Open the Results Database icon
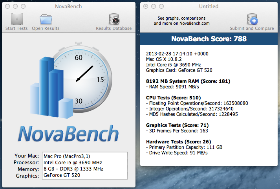280x189 pixels. click(114, 19)
